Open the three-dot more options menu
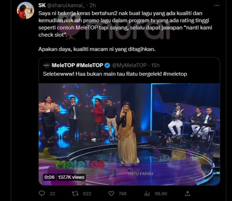 (x=217, y=6)
